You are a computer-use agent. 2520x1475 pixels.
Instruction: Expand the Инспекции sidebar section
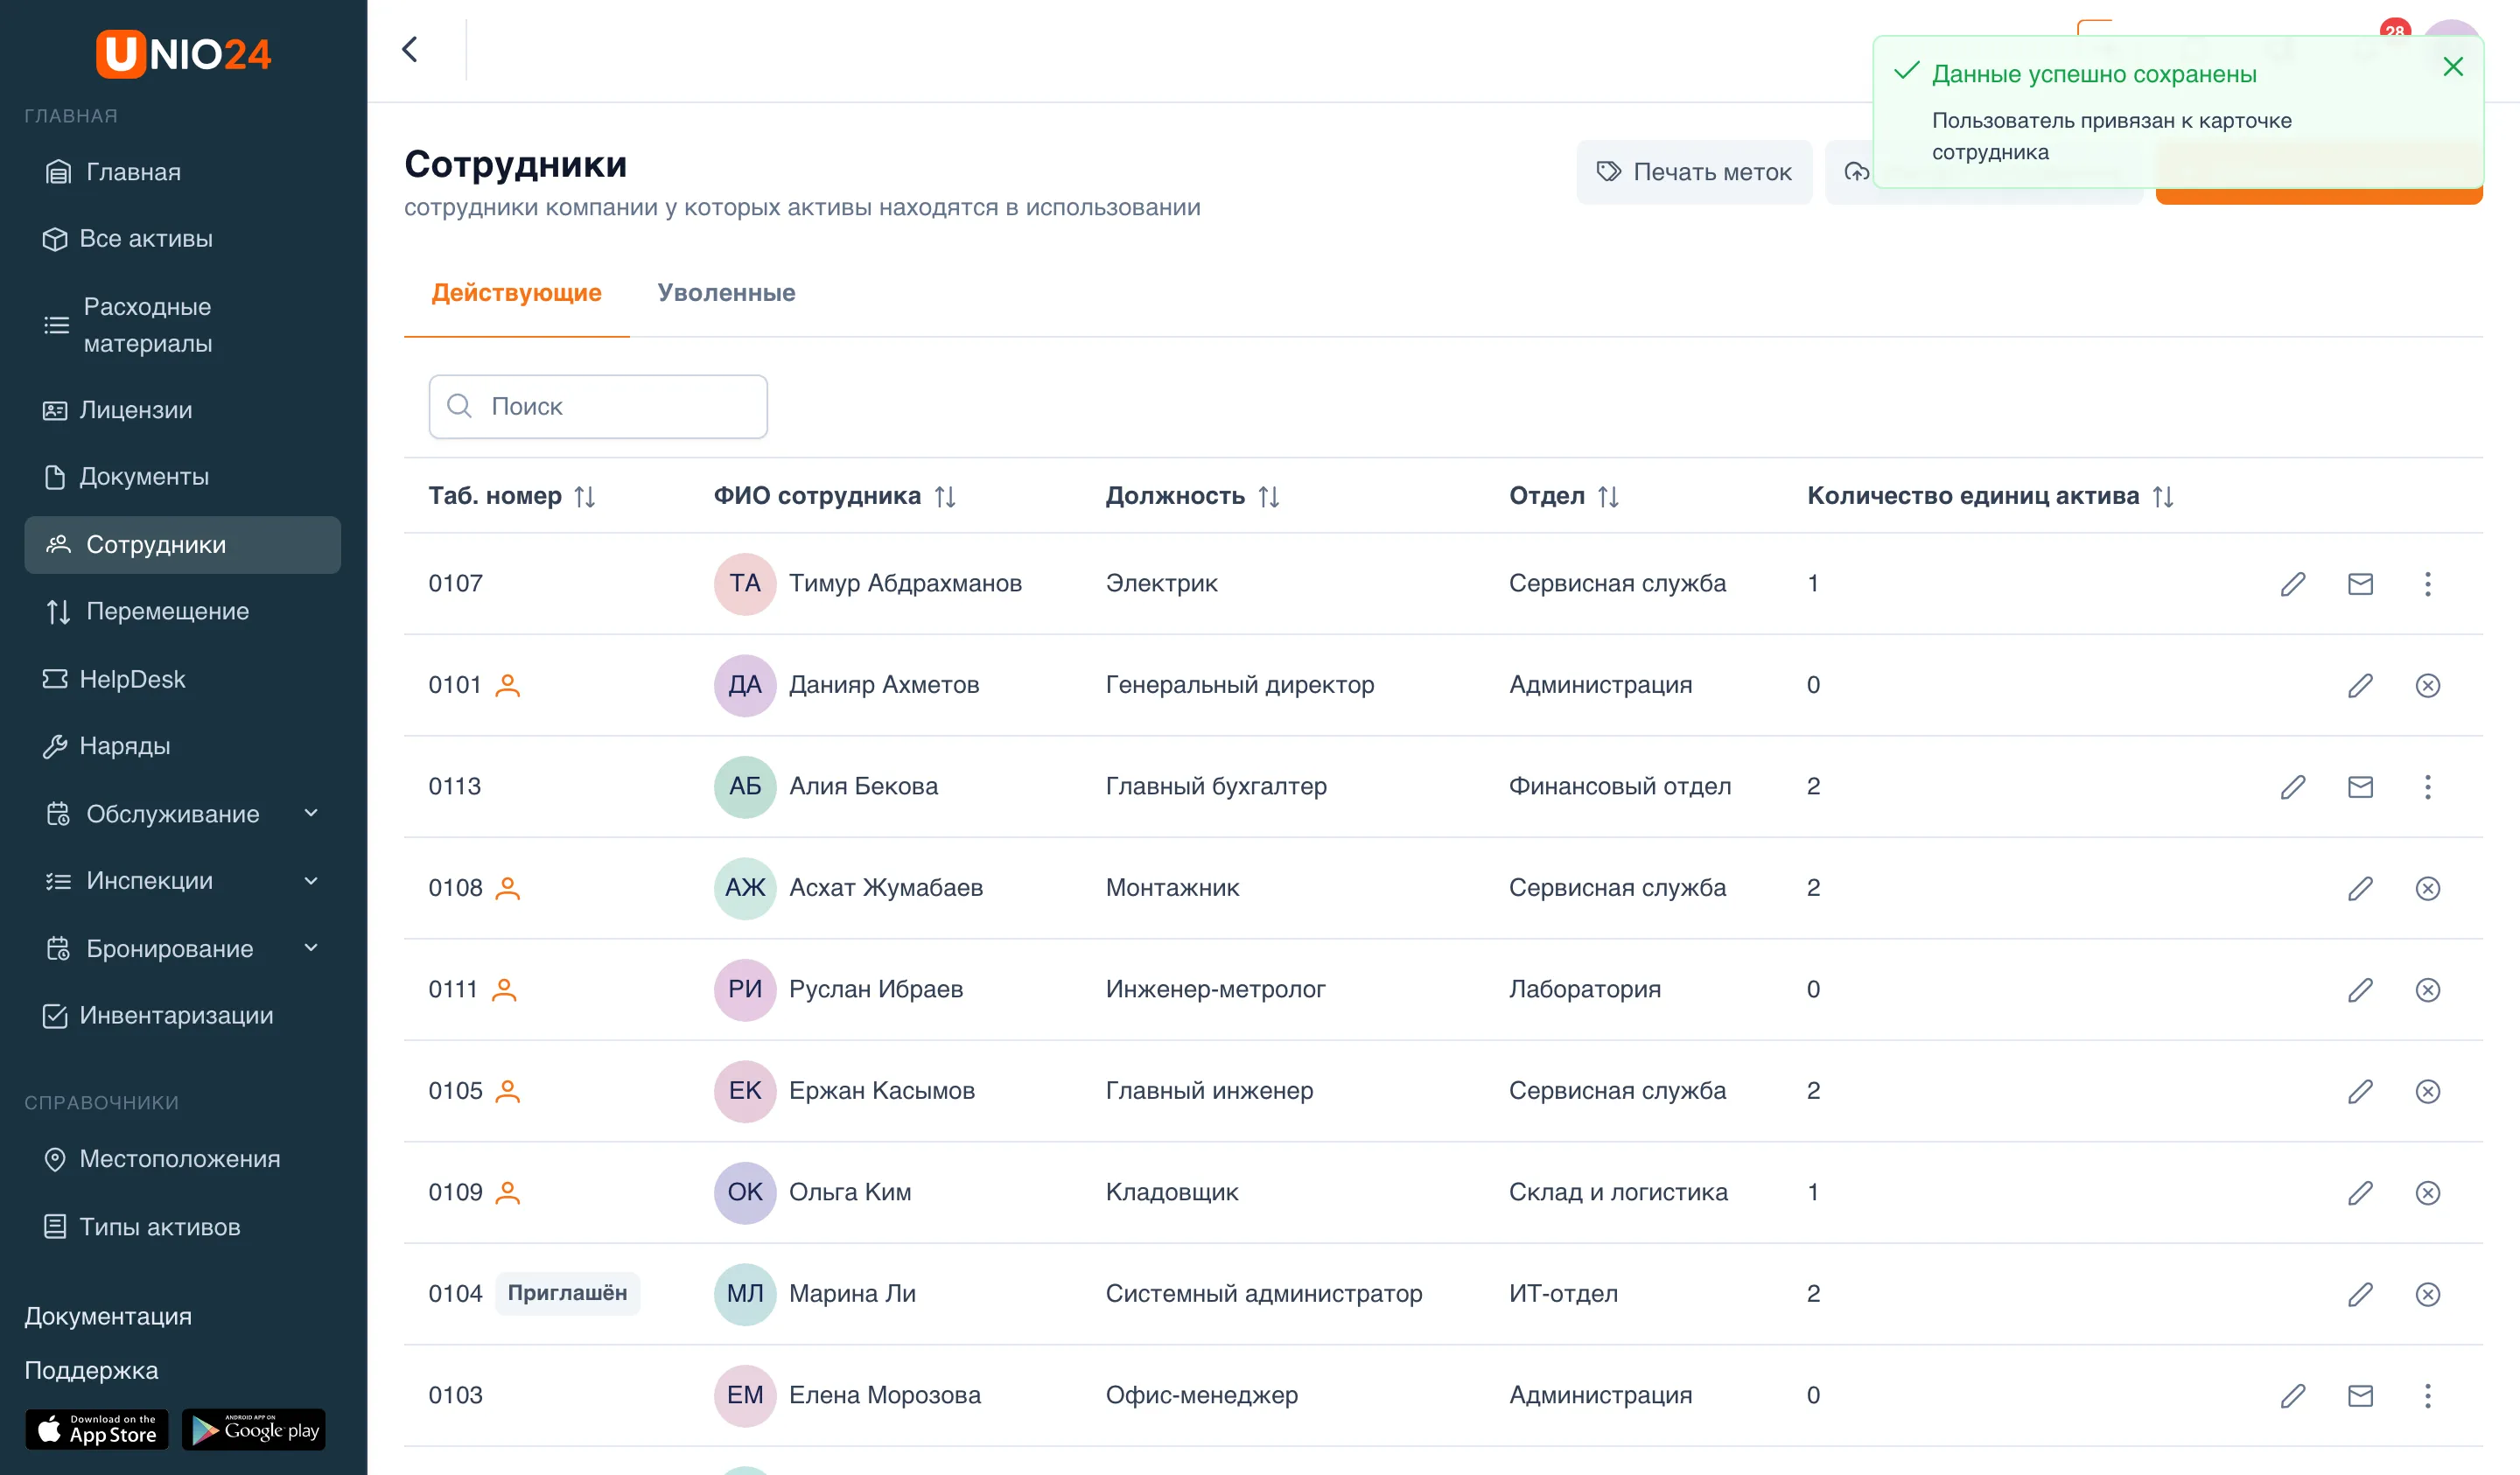coord(182,880)
